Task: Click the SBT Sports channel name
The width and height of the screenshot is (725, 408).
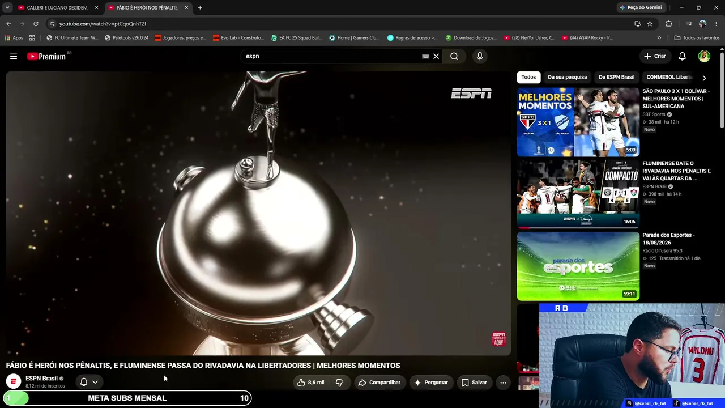Action: pos(654,114)
